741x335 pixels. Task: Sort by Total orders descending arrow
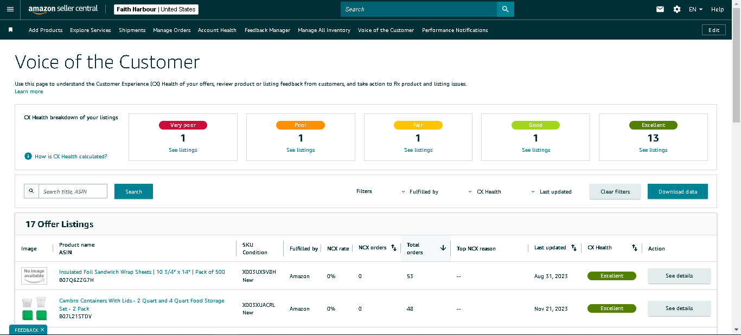pyautogui.click(x=443, y=248)
